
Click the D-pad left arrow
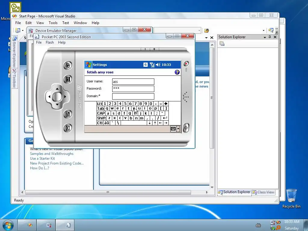(49, 97)
